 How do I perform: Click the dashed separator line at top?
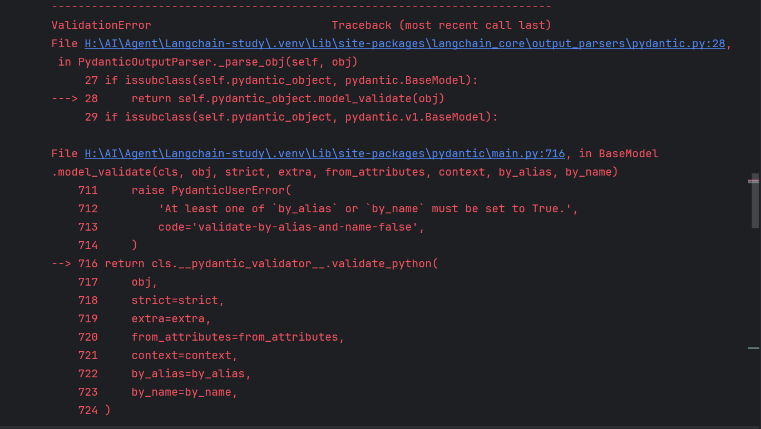302,7
